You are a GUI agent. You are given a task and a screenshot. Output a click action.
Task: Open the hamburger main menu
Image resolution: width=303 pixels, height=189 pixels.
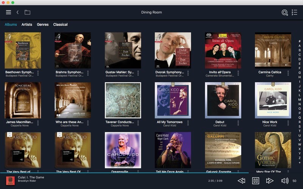point(8,12)
